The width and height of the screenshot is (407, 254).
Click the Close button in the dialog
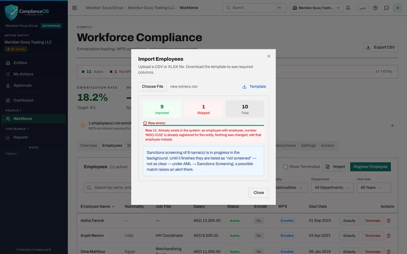(x=259, y=193)
